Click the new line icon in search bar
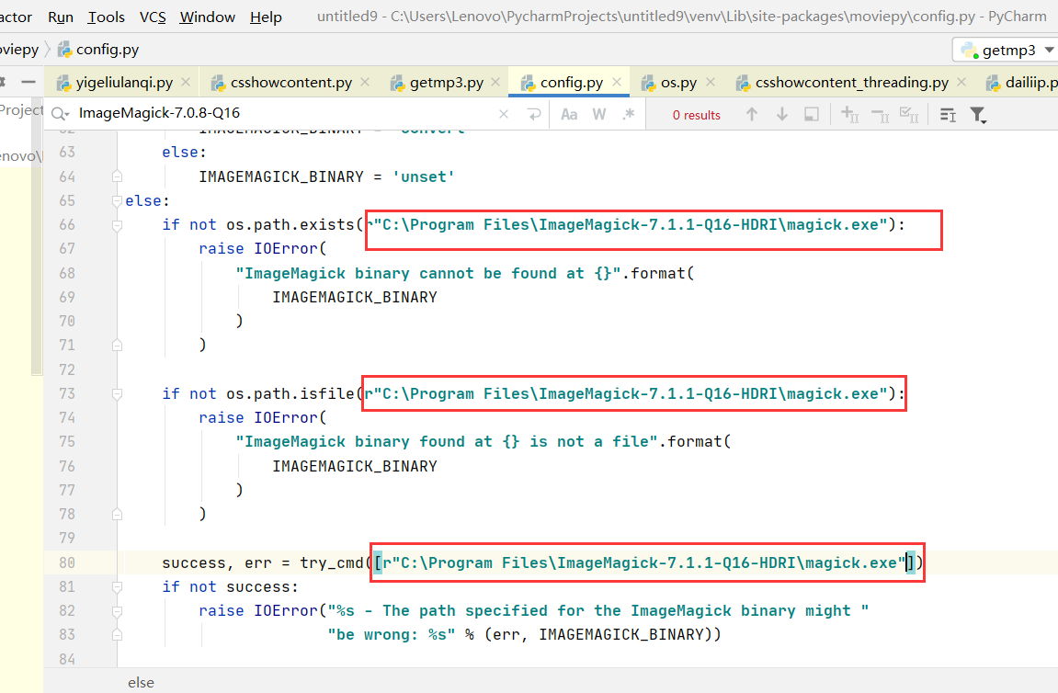 [534, 114]
